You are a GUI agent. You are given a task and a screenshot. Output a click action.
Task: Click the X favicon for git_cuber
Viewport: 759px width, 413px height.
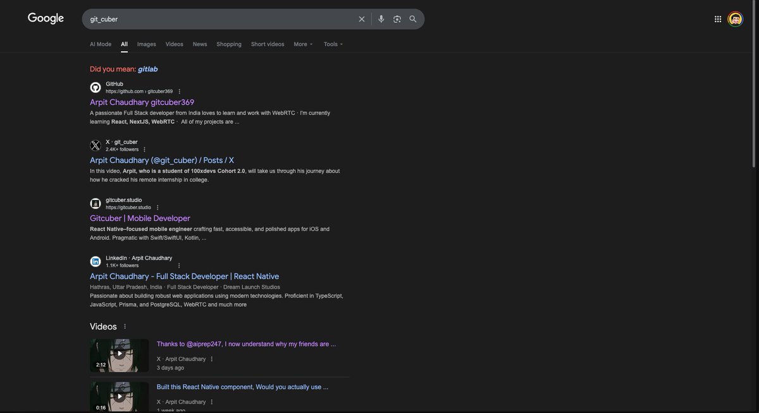(x=96, y=145)
